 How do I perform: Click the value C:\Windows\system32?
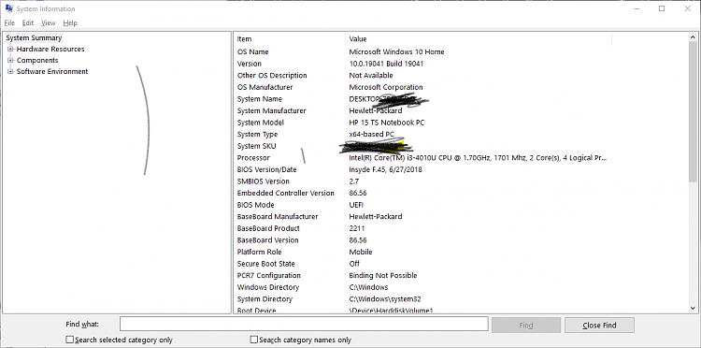[385, 299]
